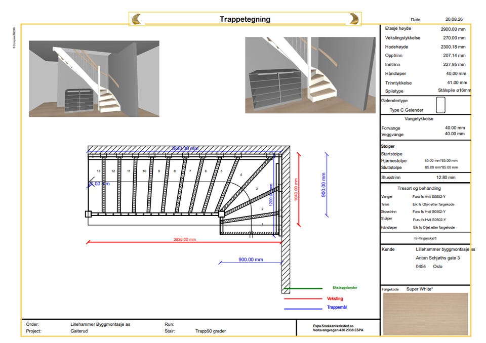The image size is (486, 343).
Task: Click the Type C Gelender label
Action: point(407,110)
